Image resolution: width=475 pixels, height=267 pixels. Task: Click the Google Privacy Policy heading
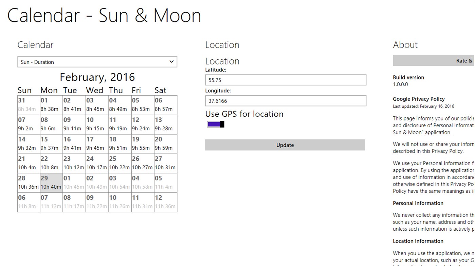tap(419, 99)
